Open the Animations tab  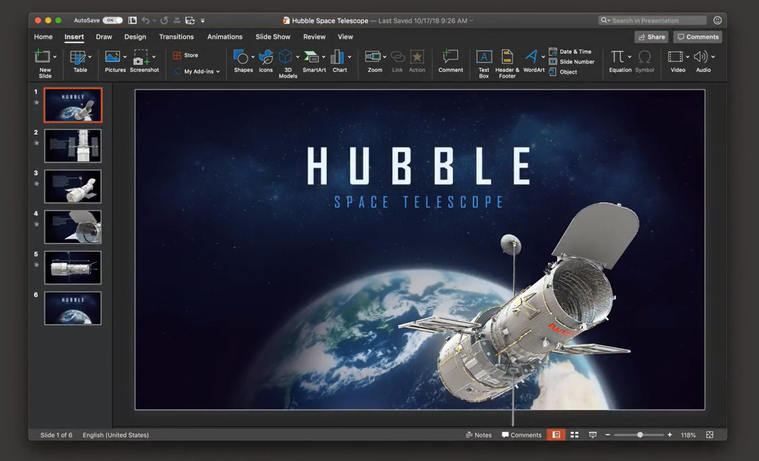click(x=225, y=37)
